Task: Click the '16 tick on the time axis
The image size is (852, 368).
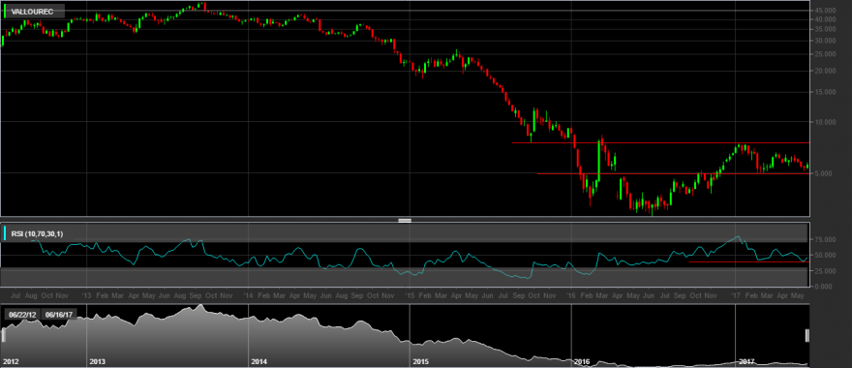Action: tap(571, 295)
